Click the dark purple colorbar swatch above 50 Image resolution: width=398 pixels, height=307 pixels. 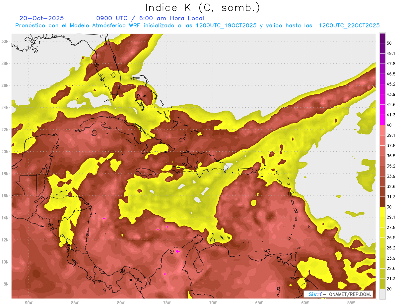[x=382, y=38]
